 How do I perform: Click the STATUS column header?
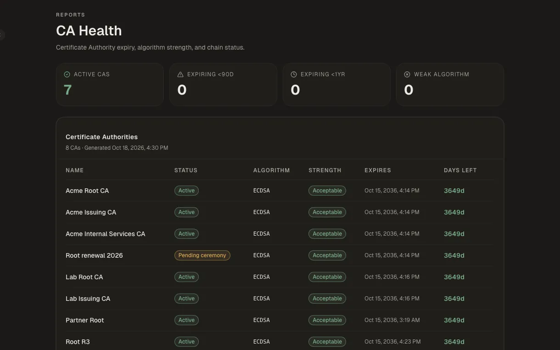click(x=186, y=170)
